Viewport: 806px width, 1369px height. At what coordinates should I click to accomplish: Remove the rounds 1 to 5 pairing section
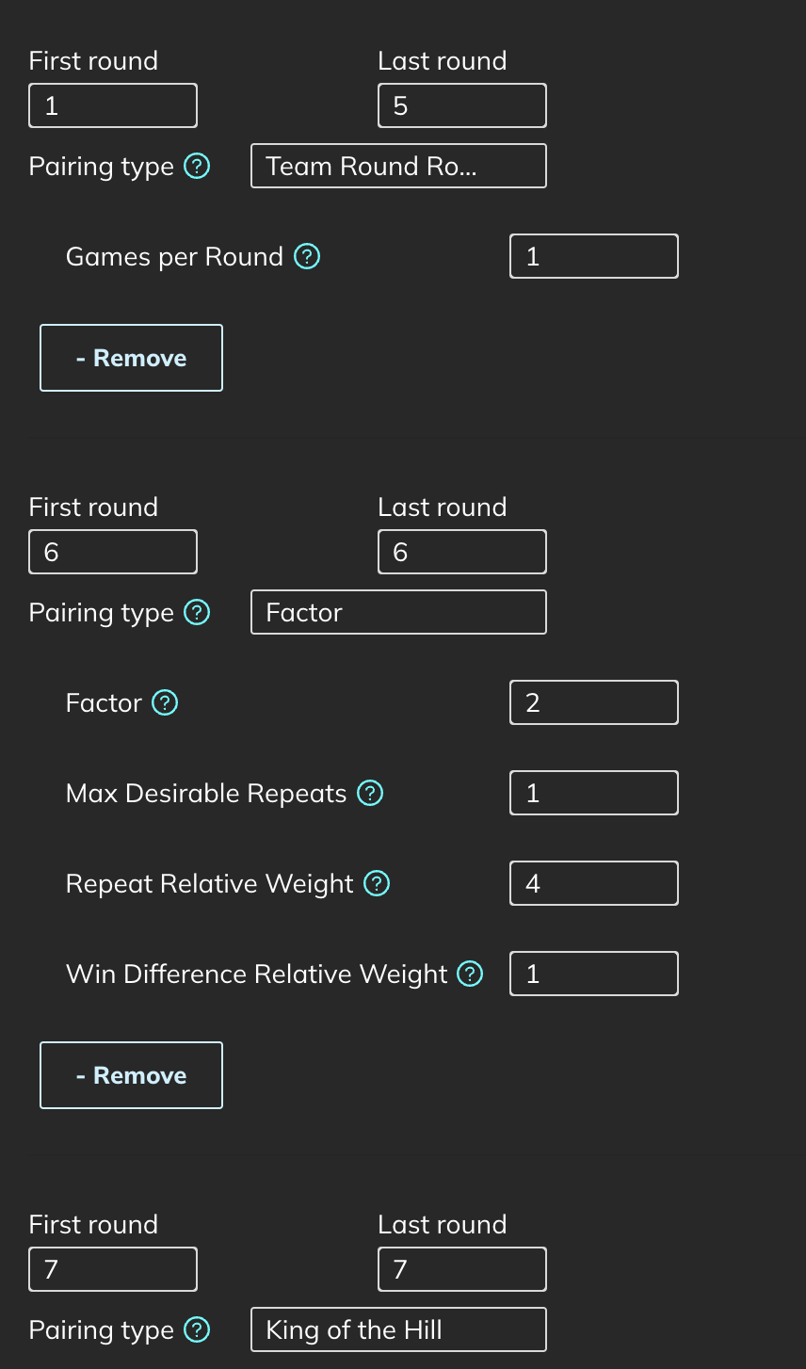[131, 358]
